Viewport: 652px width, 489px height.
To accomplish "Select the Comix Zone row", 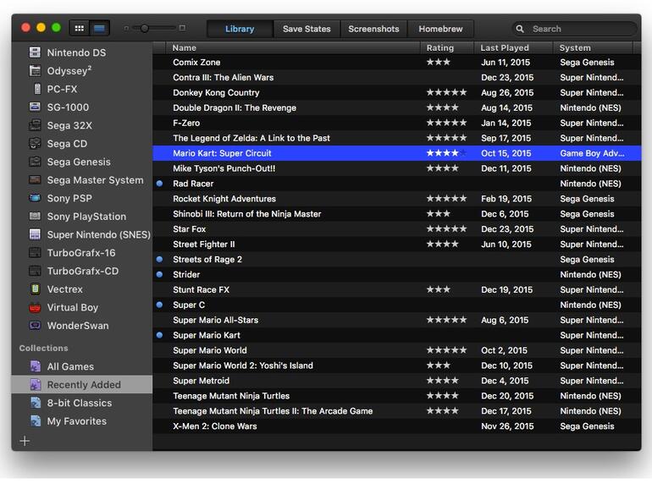I will [396, 62].
